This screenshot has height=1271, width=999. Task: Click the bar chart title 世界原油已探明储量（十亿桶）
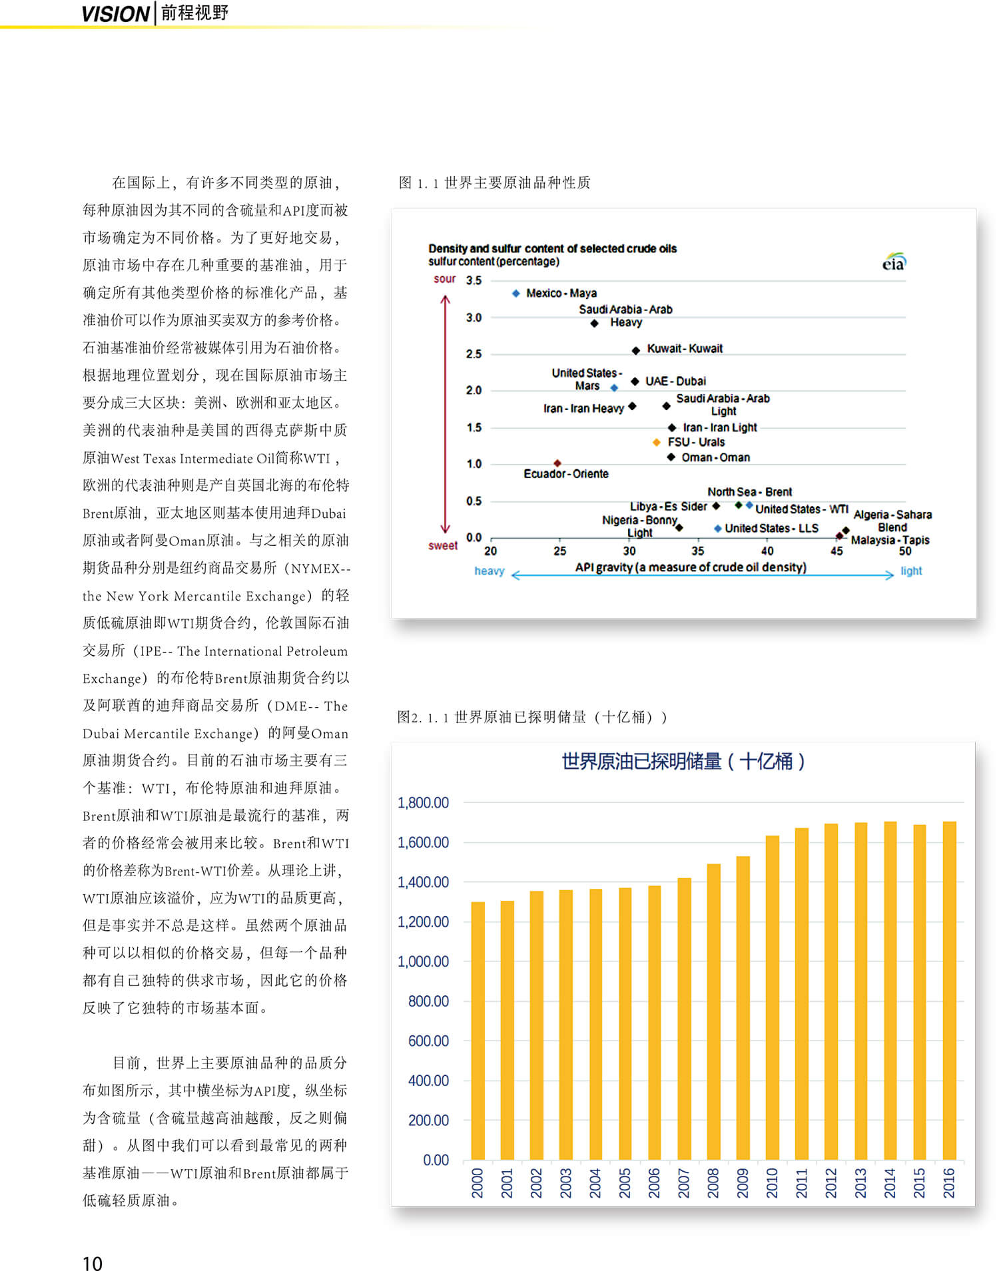683,761
